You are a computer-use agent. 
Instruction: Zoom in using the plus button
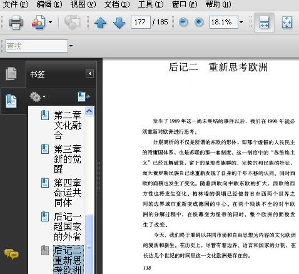pyautogui.click(x=199, y=22)
